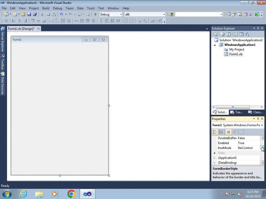The height and width of the screenshot is (199, 266).
Task: Collapse the Data category in Properties
Action: [x=214, y=153]
